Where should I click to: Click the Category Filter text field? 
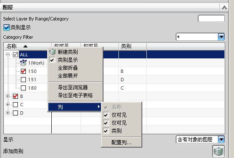pos(197,37)
